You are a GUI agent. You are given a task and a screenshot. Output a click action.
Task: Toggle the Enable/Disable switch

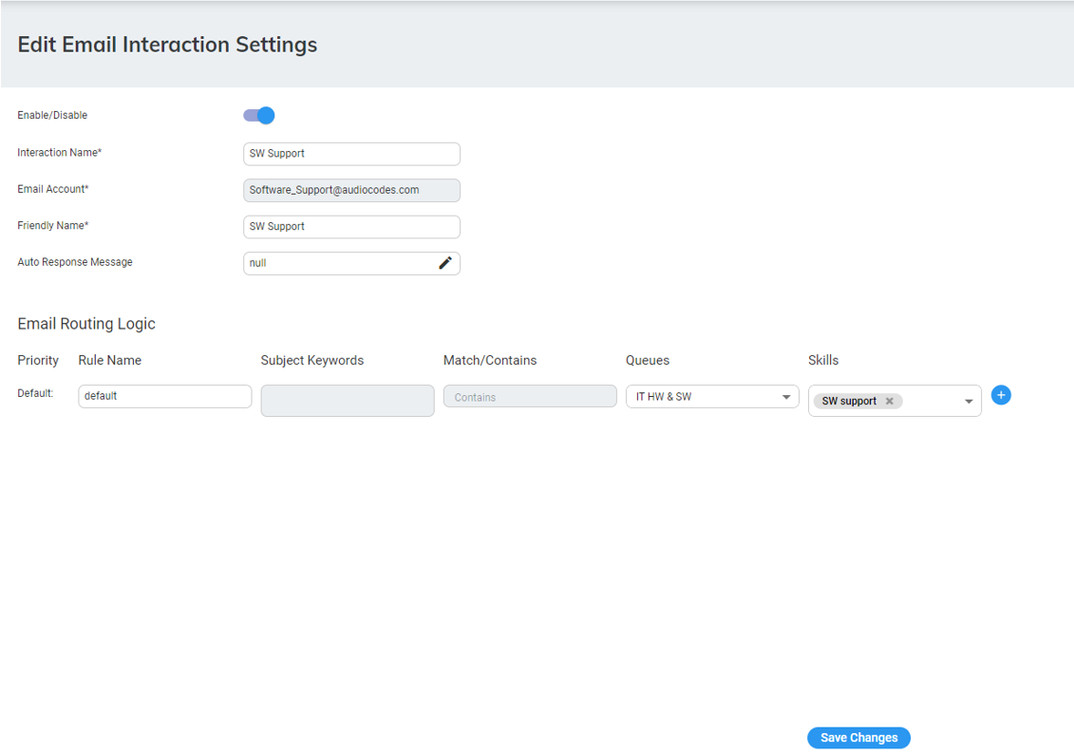coord(258,116)
